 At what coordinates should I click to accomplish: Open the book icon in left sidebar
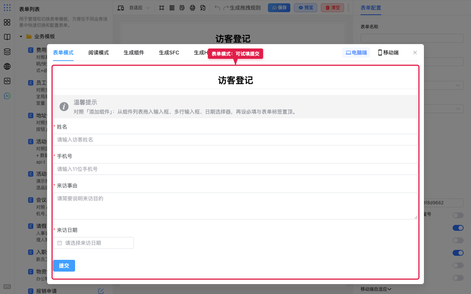coord(7,37)
